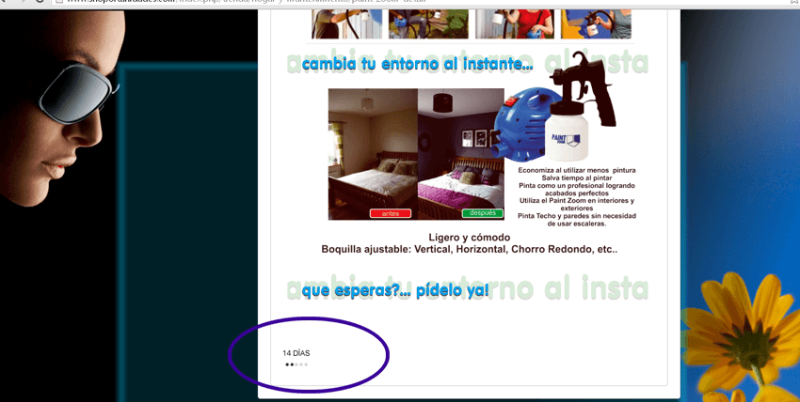
Task: Click the 'cambia tu entorno al instante...' heading
Action: [x=417, y=65]
